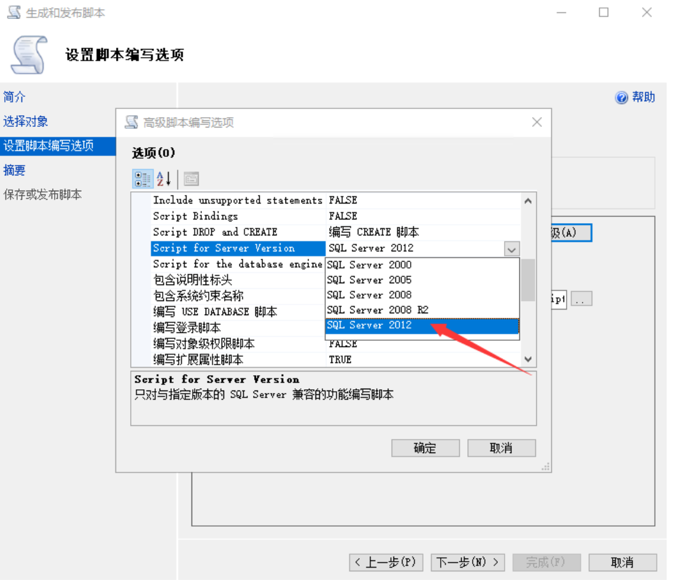The width and height of the screenshot is (674, 583).
Task: Click the Alphabetical sort icon
Action: pyautogui.click(x=164, y=179)
